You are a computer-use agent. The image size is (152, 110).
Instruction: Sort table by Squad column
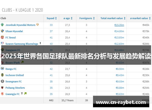52,18
